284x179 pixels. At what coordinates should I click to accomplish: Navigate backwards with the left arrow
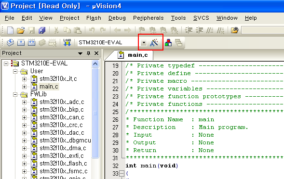pyautogui.click(x=117, y=30)
